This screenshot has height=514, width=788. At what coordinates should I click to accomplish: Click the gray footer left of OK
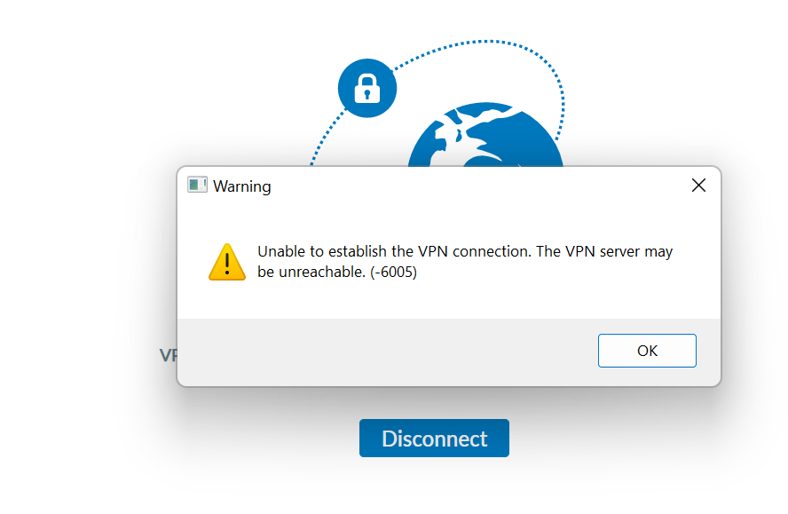(382, 351)
